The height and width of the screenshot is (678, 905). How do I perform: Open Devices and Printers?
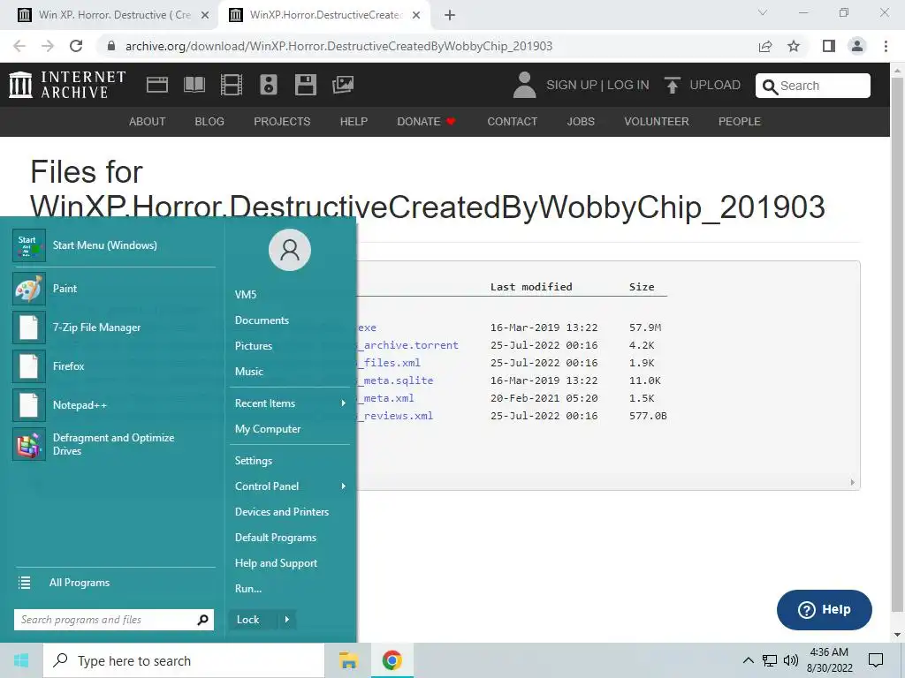282,512
